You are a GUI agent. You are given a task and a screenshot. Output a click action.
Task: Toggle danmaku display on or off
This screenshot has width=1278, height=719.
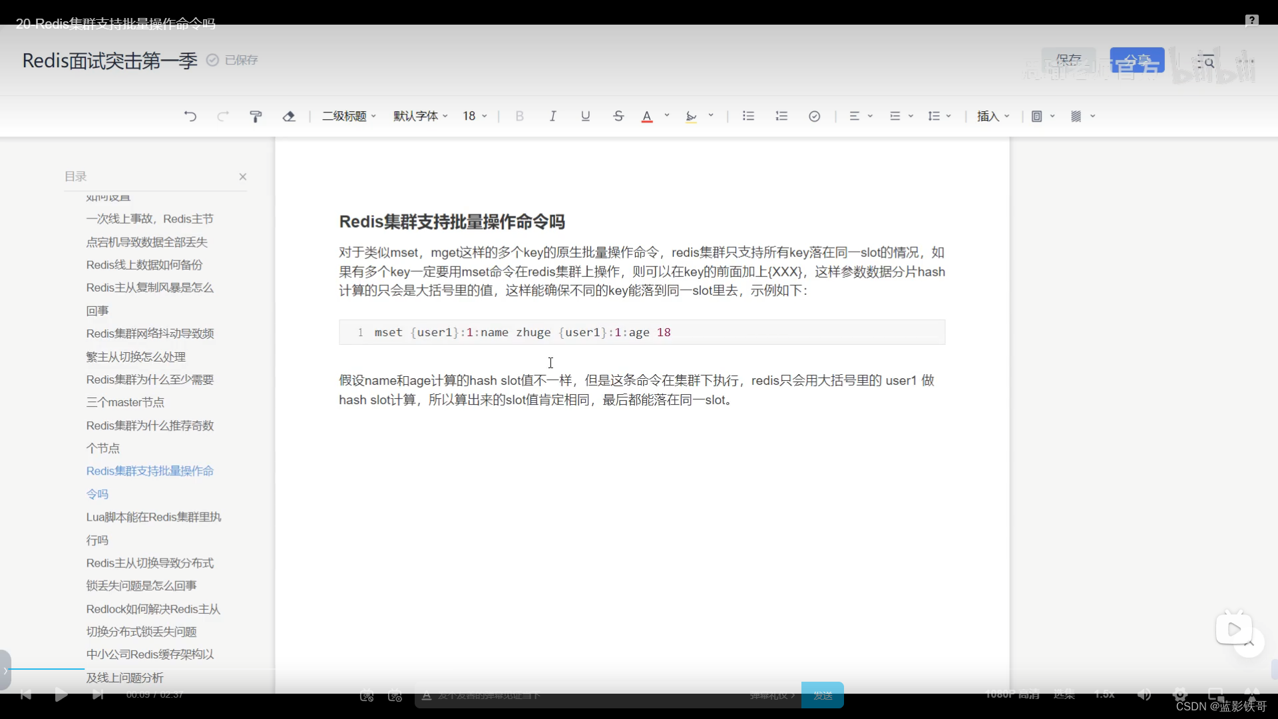pos(367,695)
